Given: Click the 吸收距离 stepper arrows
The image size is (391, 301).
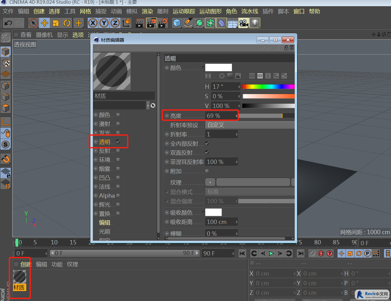Looking at the screenshot, I should [x=237, y=222].
